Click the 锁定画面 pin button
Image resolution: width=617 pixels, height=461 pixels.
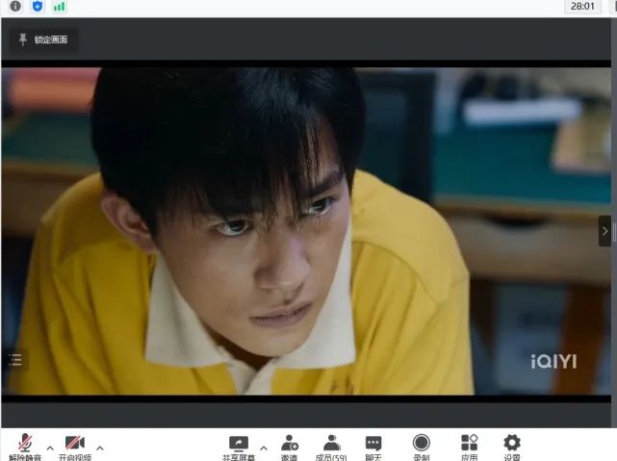click(x=43, y=39)
